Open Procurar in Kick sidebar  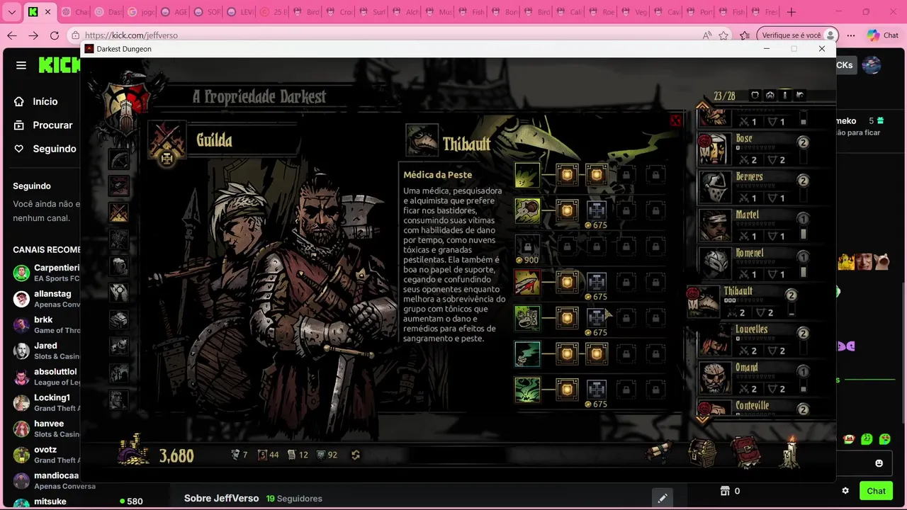click(52, 125)
